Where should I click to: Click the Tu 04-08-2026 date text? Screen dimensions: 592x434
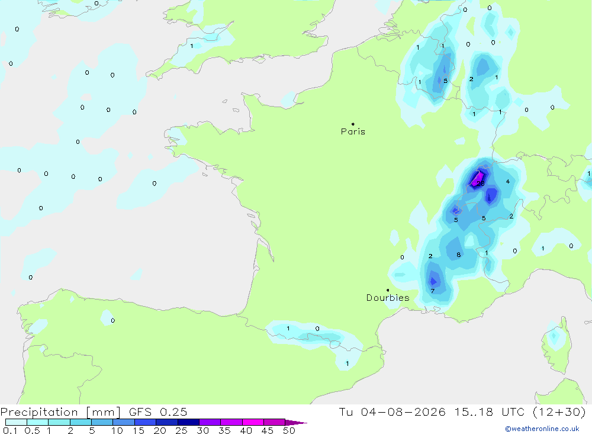392,412
